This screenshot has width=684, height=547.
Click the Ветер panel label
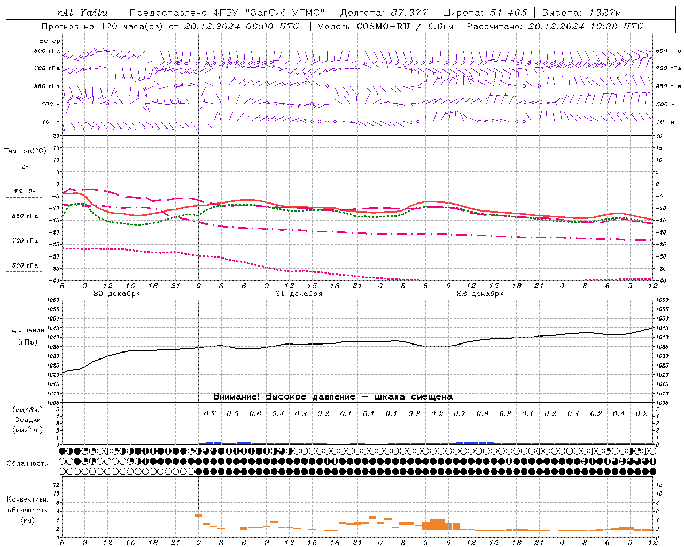click(x=50, y=41)
